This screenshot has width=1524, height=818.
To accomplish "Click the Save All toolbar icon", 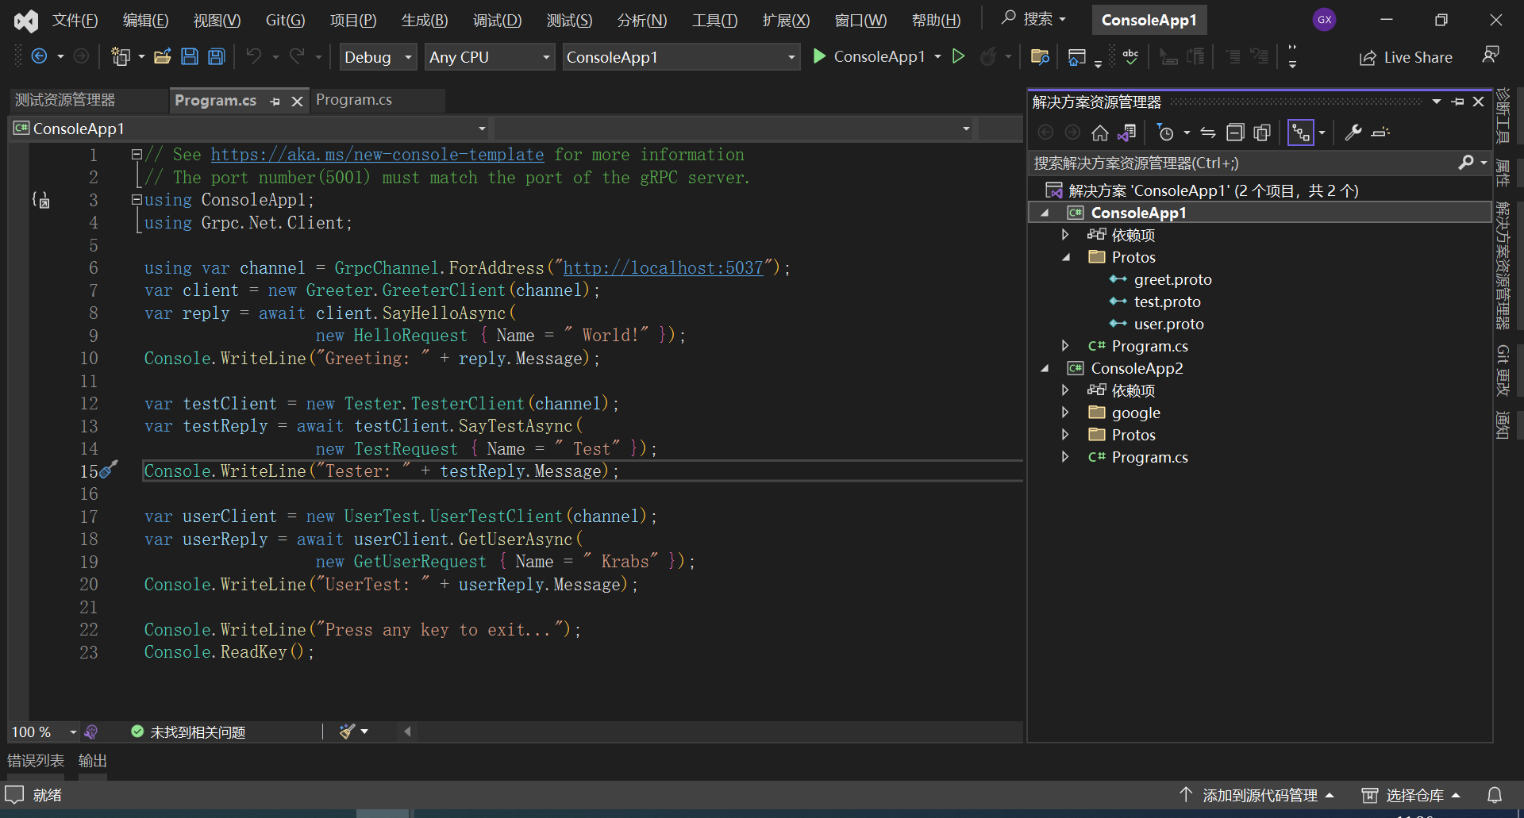I will pyautogui.click(x=216, y=56).
